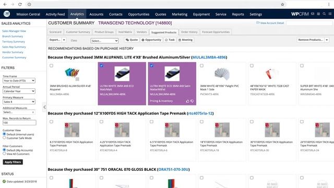The height and width of the screenshot is (188, 334).
Task: Open the Primary Measure dropdown
Action: click(19, 102)
